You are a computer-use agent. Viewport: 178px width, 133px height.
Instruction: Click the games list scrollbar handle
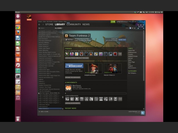tap(63, 97)
